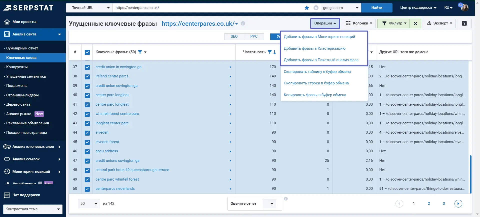The height and width of the screenshot is (217, 480).
Task: Open Упущенная семантика in sidebar
Action: (26, 76)
